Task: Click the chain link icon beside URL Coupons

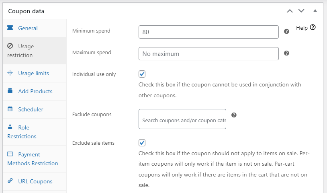Action: [x=10, y=181]
